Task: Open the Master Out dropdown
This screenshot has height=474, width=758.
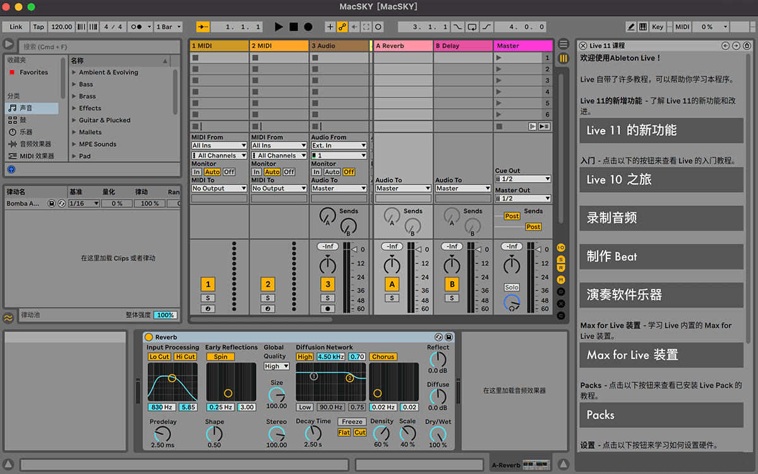Action: (522, 198)
